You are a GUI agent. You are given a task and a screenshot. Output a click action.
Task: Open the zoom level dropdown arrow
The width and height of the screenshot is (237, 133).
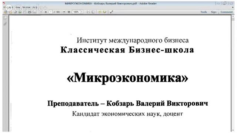(x=82, y=12)
